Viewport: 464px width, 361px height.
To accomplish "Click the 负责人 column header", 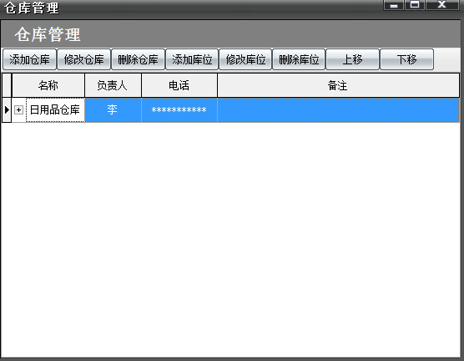I will (x=113, y=85).
